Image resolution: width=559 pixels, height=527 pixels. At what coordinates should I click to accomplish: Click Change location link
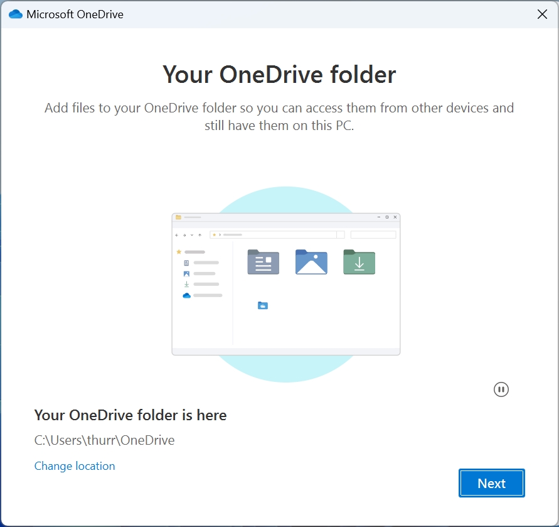click(75, 466)
